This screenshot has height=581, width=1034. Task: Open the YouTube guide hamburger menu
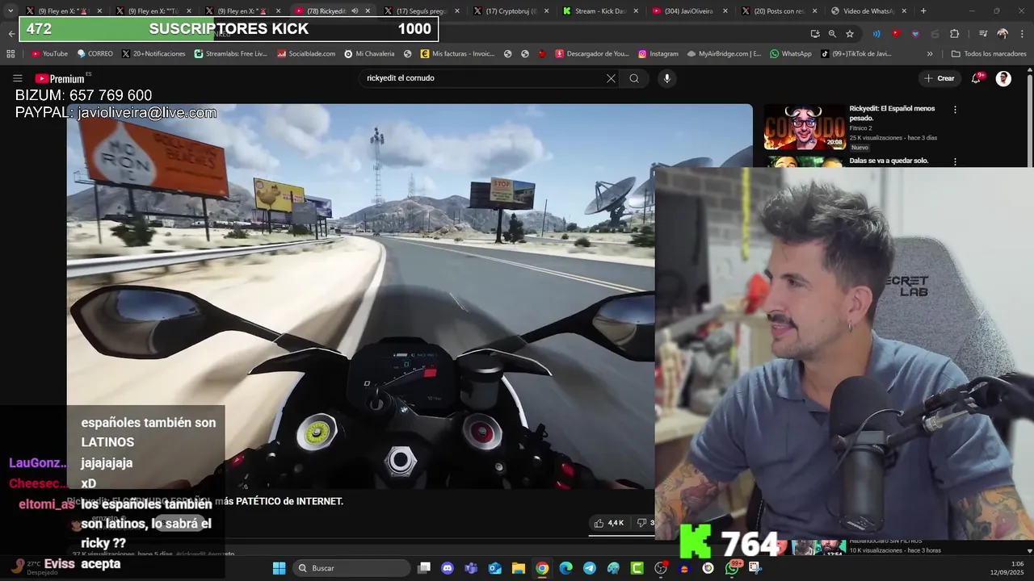[17, 78]
